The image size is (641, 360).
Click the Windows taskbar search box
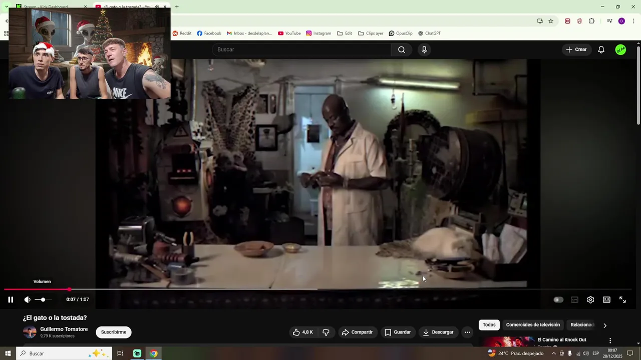click(x=64, y=353)
